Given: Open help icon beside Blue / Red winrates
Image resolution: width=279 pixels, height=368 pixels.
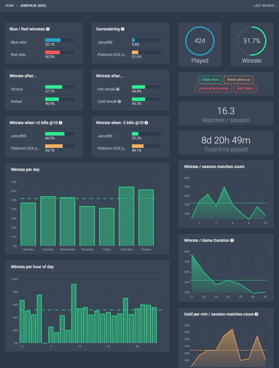Looking at the screenshot, I should (48, 29).
